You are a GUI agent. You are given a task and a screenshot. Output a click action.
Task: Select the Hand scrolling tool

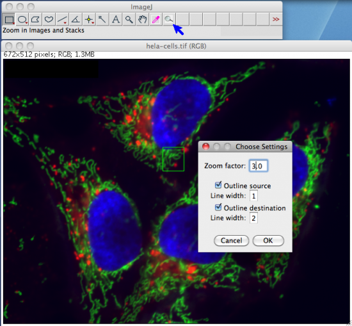(142, 20)
